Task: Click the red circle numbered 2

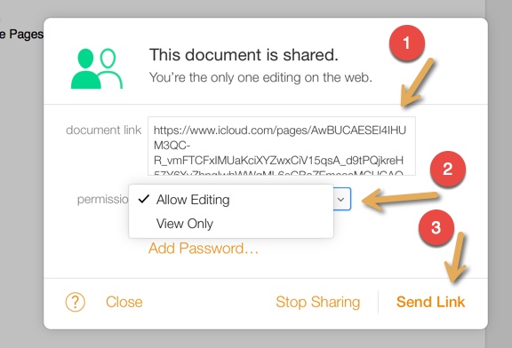Action: pos(448,169)
